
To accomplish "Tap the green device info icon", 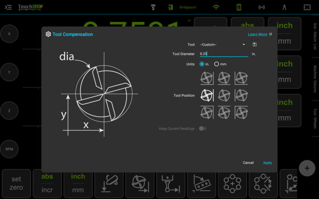I will (x=239, y=7).
